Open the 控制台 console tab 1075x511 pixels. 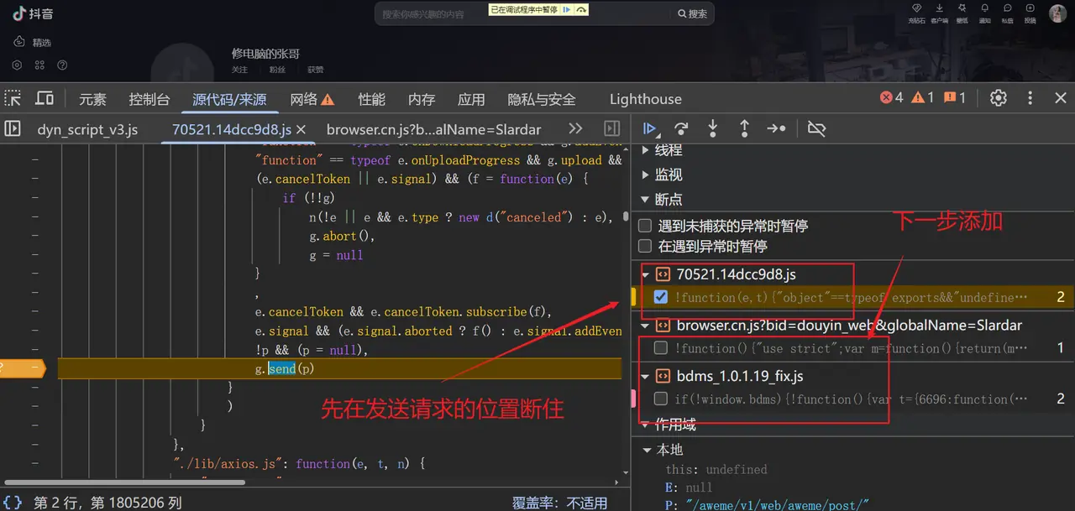pyautogui.click(x=149, y=99)
